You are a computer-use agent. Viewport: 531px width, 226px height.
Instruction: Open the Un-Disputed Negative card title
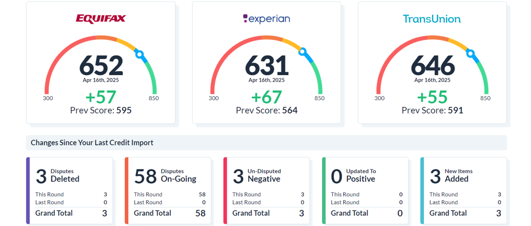click(264, 176)
